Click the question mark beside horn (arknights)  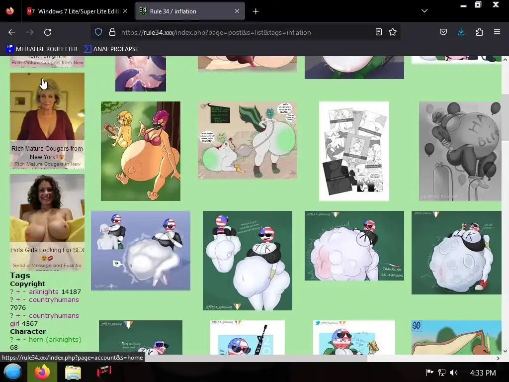pyautogui.click(x=12, y=339)
